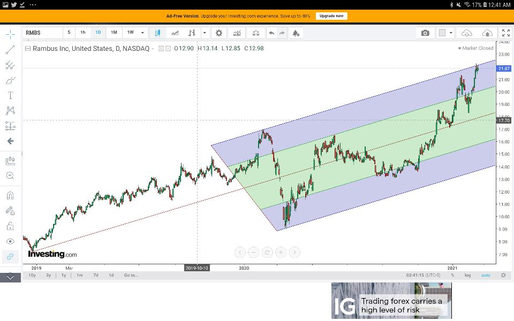Select the crosshair cursor tool
Viewport: 514px width, 321px height.
10,34
